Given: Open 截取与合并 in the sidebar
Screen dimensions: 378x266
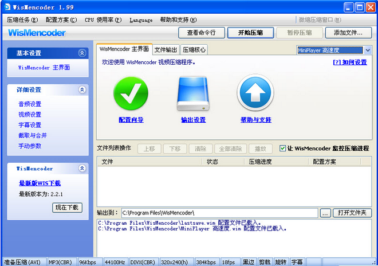Looking at the screenshot, I should pyautogui.click(x=33, y=135).
